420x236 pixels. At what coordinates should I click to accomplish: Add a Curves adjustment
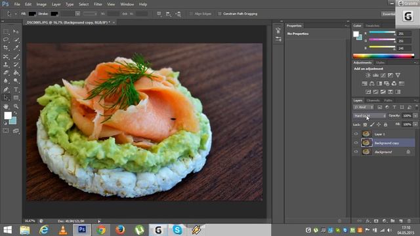[x=383, y=75]
